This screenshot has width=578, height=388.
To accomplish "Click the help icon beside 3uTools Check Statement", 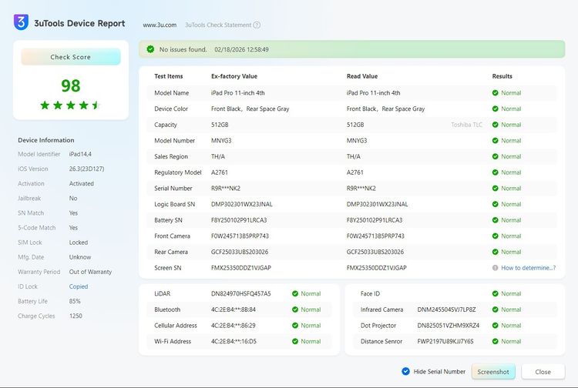I will click(x=257, y=25).
